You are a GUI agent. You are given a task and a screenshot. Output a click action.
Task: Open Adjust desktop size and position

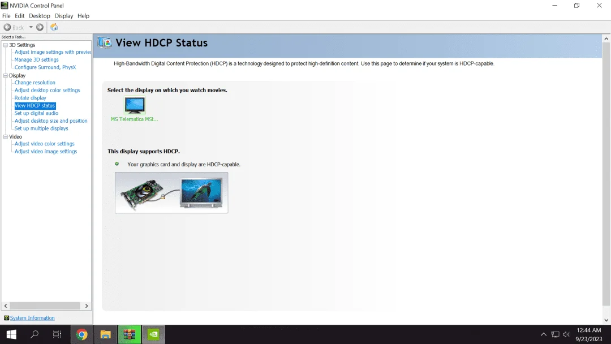[x=51, y=121]
